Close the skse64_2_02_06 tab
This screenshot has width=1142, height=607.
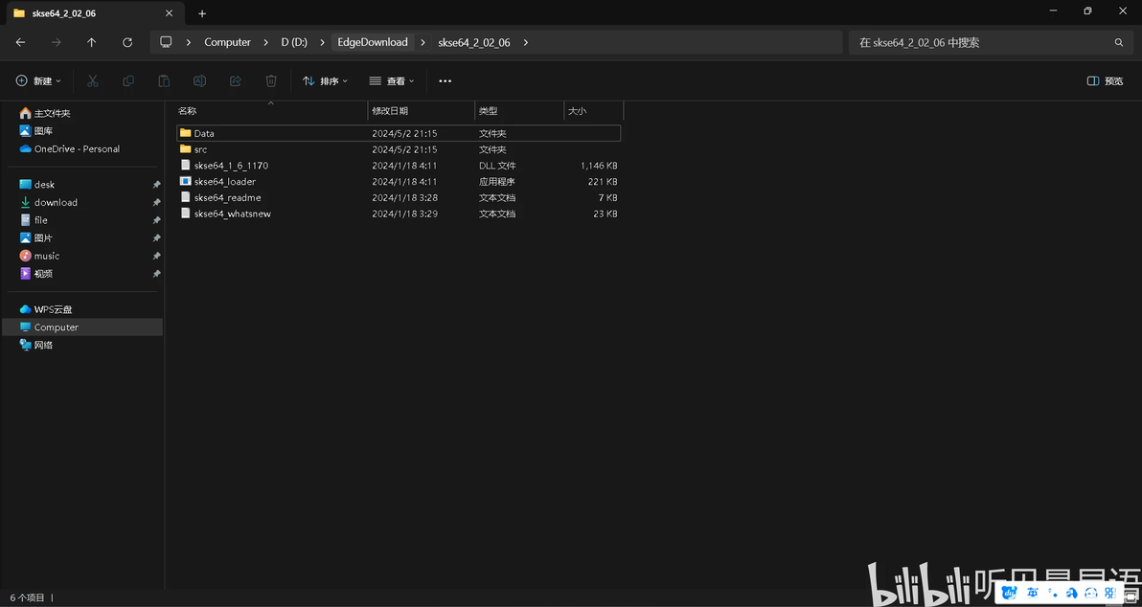click(x=169, y=13)
